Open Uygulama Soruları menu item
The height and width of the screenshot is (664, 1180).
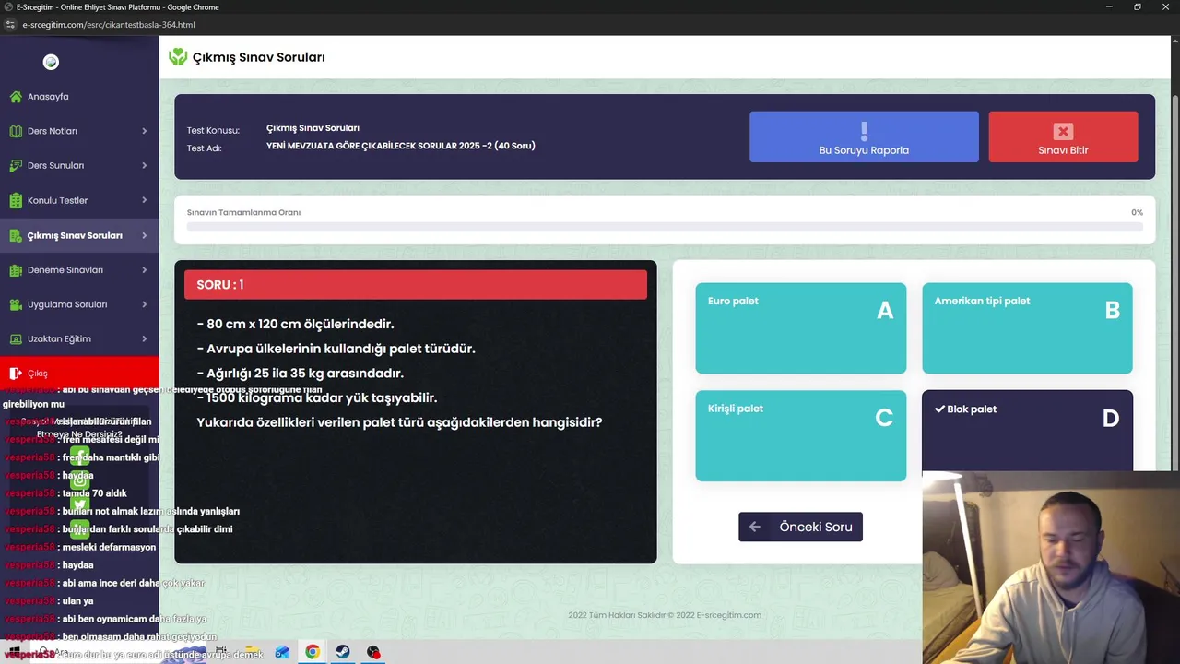coord(79,304)
